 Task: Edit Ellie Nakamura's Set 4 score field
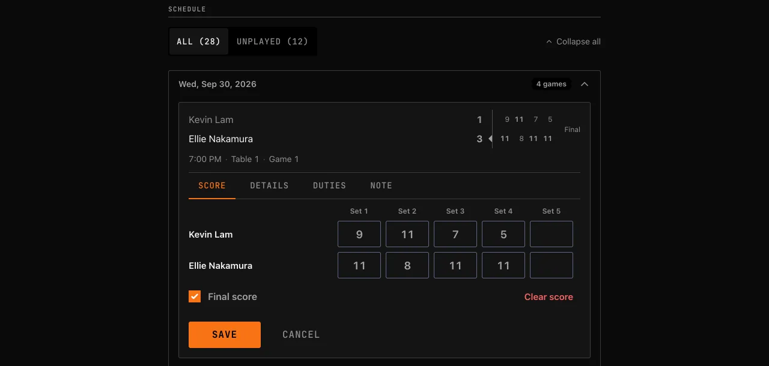pyautogui.click(x=503, y=265)
